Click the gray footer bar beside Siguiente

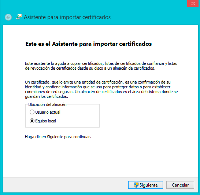[64, 185]
